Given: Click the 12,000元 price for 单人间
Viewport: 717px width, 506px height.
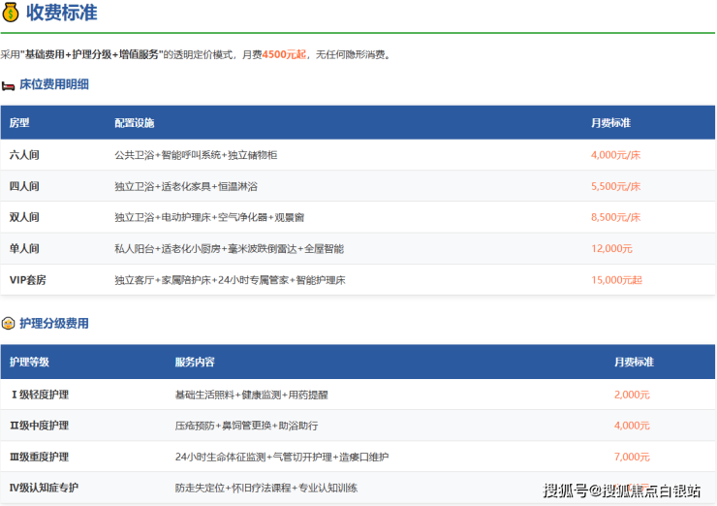Looking at the screenshot, I should [611, 249].
